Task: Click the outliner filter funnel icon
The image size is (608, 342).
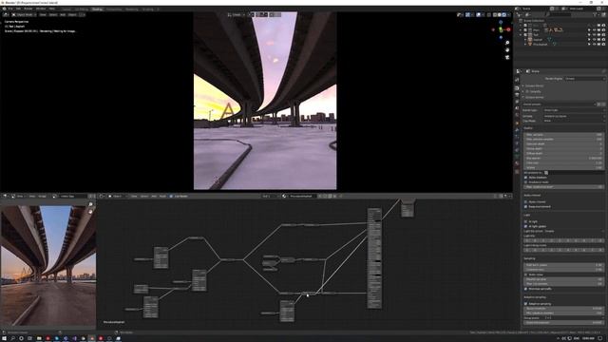Action: pyautogui.click(x=595, y=15)
